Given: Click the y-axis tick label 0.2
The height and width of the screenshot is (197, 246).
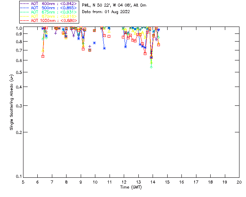Looking at the screenshot, I should [19, 132].
